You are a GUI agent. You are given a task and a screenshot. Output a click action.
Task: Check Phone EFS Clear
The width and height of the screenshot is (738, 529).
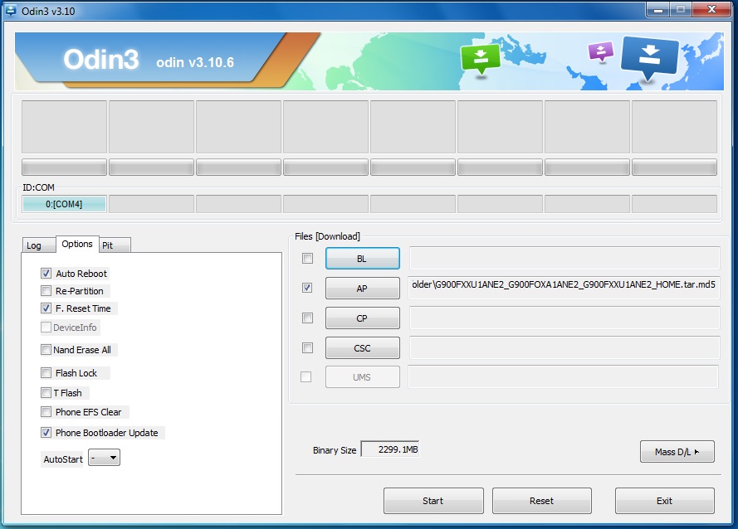(46, 412)
